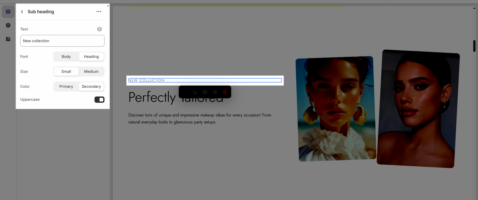Open the Sub heading more actions menu
The height and width of the screenshot is (200, 478).
pyautogui.click(x=99, y=12)
